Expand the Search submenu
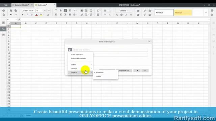Screen dimensions: 216x121 pyautogui.click(x=80, y=69)
